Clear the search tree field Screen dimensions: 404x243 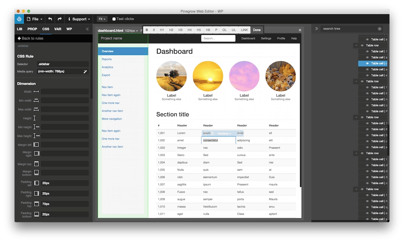pos(380,29)
